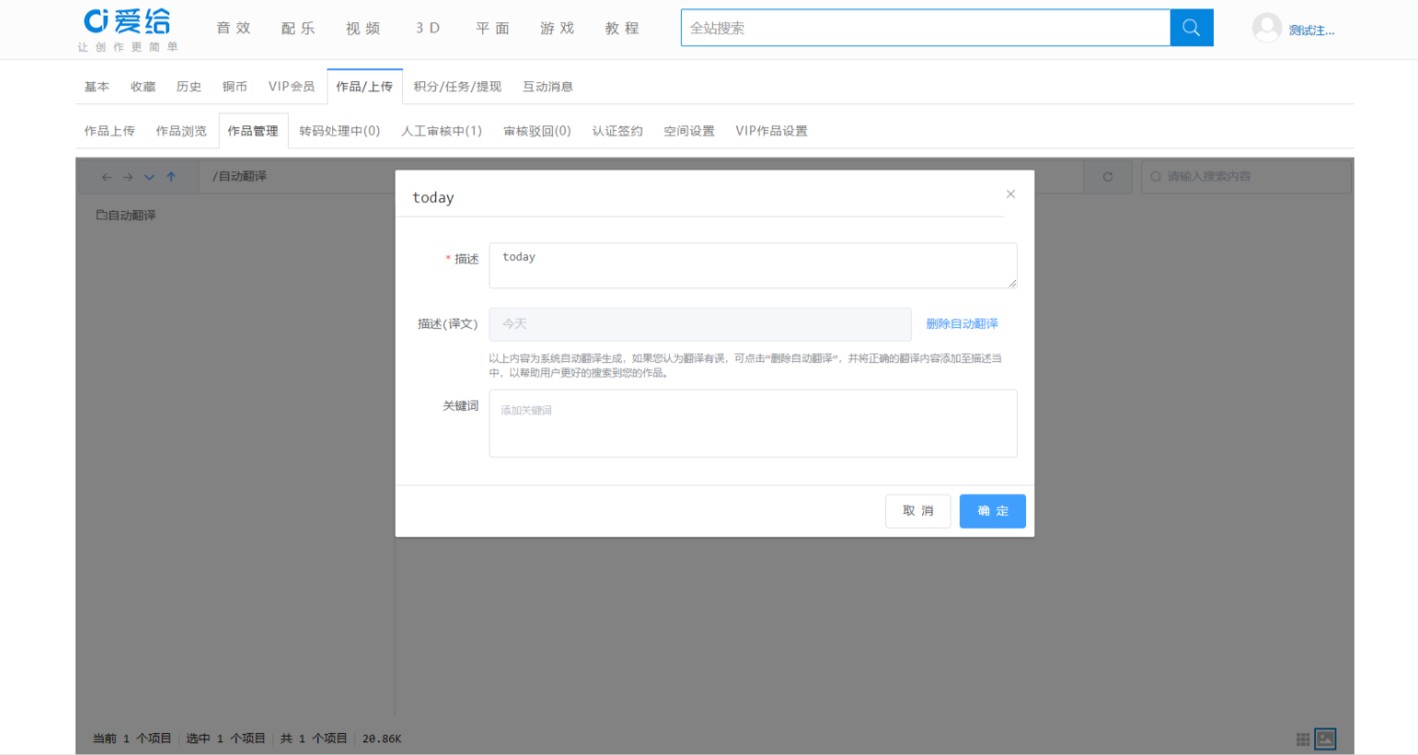Open the 教程 navigation menu

pos(622,29)
